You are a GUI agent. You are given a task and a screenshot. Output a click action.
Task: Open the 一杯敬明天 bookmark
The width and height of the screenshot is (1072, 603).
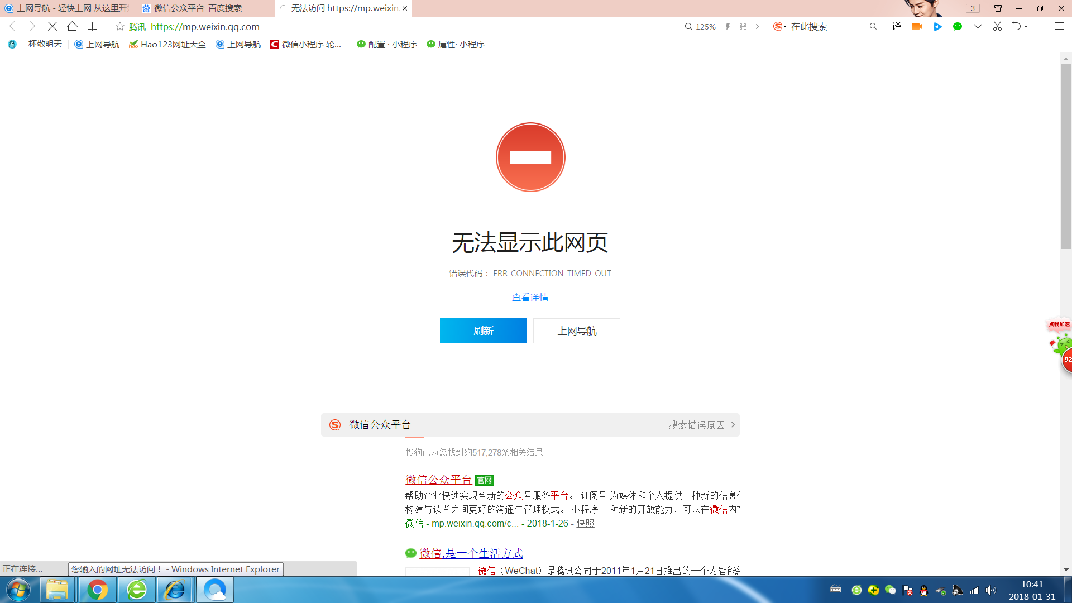pyautogui.click(x=35, y=44)
